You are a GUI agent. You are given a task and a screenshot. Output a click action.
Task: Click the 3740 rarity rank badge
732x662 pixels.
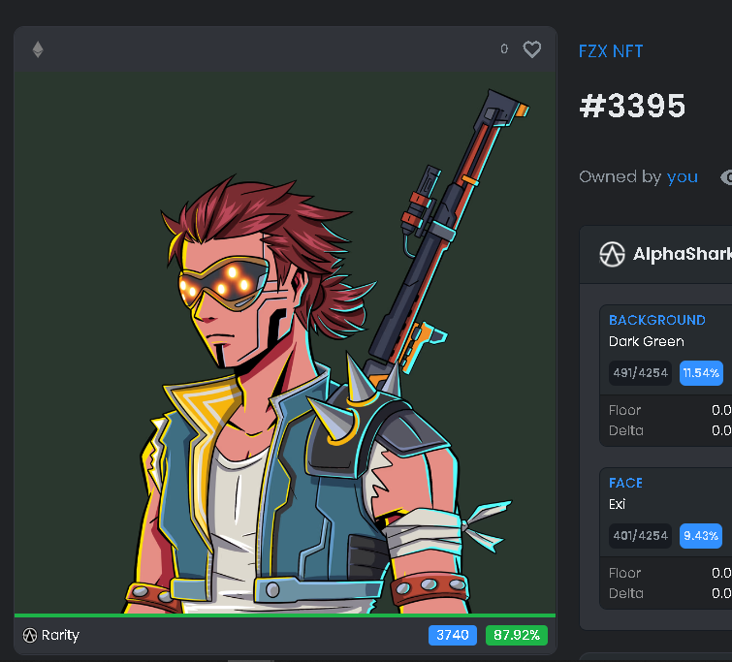tap(453, 635)
